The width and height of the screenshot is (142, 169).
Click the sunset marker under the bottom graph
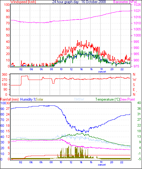(102, 165)
